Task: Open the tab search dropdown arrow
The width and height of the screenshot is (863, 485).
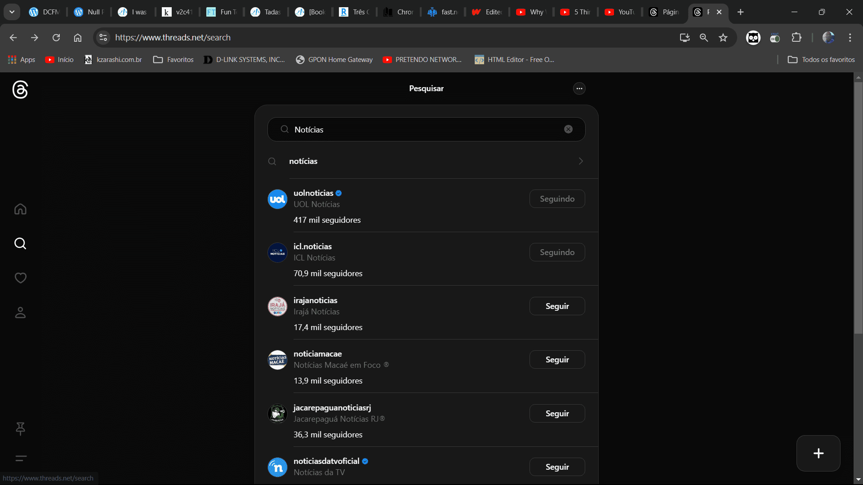Action: pyautogui.click(x=12, y=12)
